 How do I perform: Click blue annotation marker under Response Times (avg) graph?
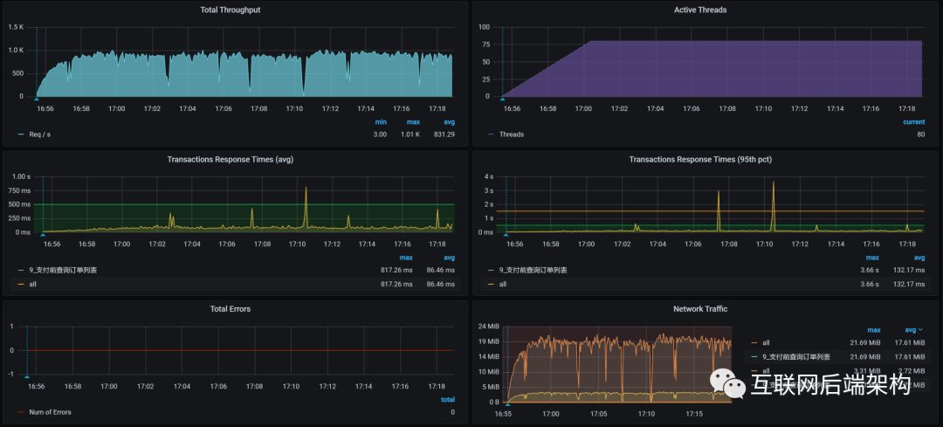tap(43, 235)
